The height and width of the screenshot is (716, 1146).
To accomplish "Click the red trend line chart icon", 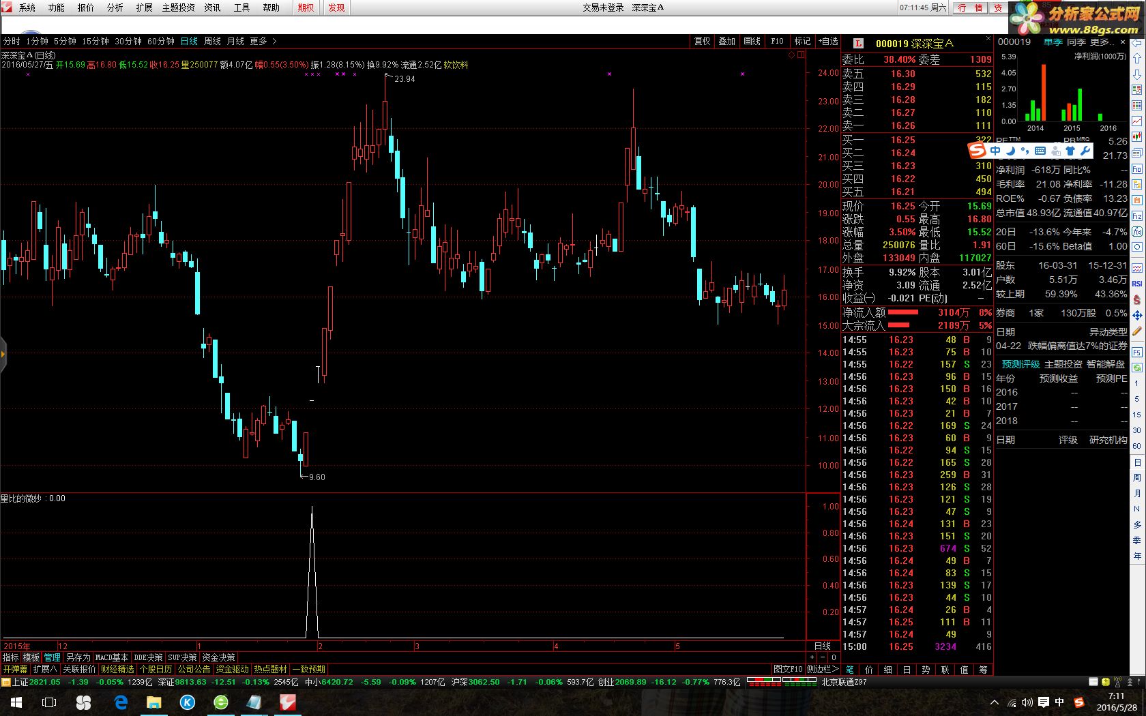I will point(1136,121).
